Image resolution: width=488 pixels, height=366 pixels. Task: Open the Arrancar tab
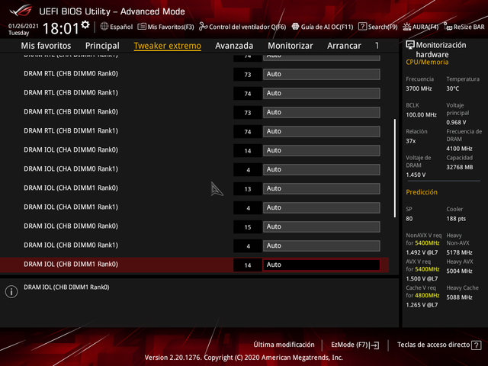tap(344, 46)
